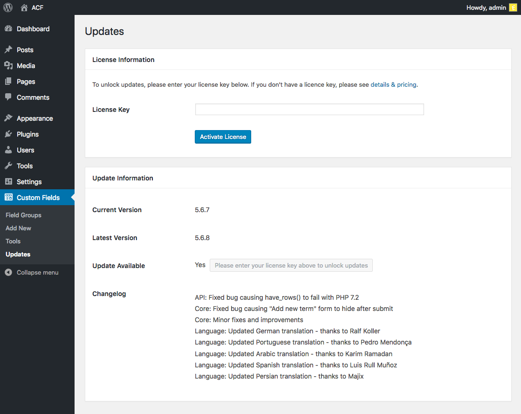Click the Collapse menu arrow icon

click(x=9, y=272)
